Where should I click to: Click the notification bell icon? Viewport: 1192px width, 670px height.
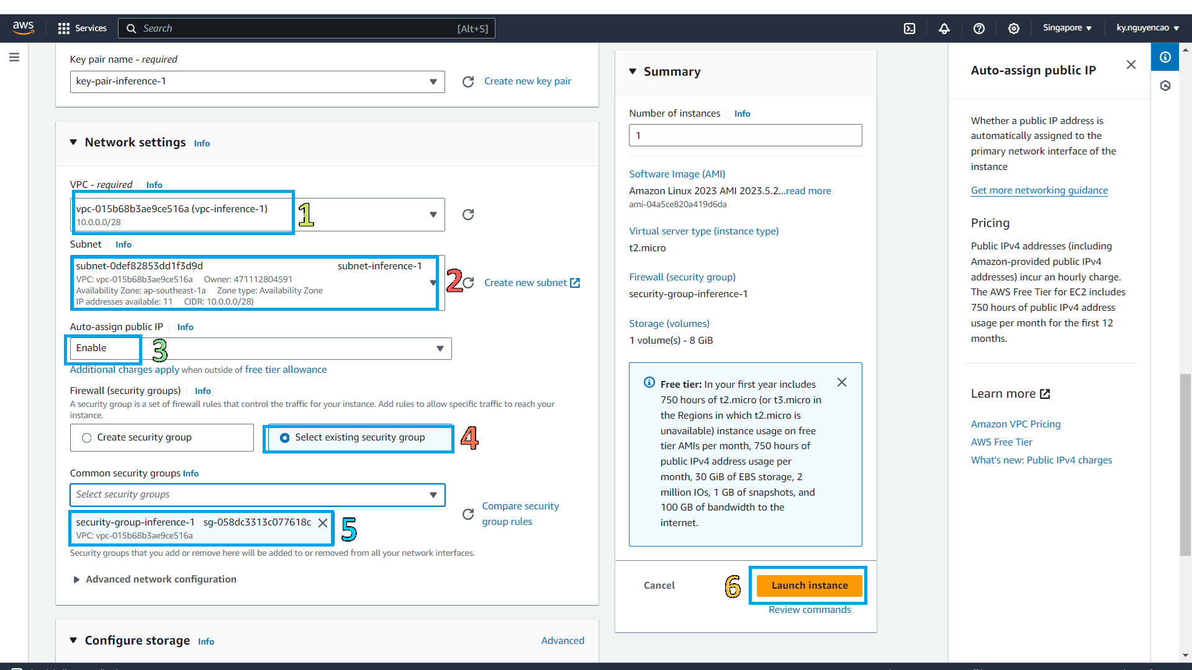pos(945,29)
